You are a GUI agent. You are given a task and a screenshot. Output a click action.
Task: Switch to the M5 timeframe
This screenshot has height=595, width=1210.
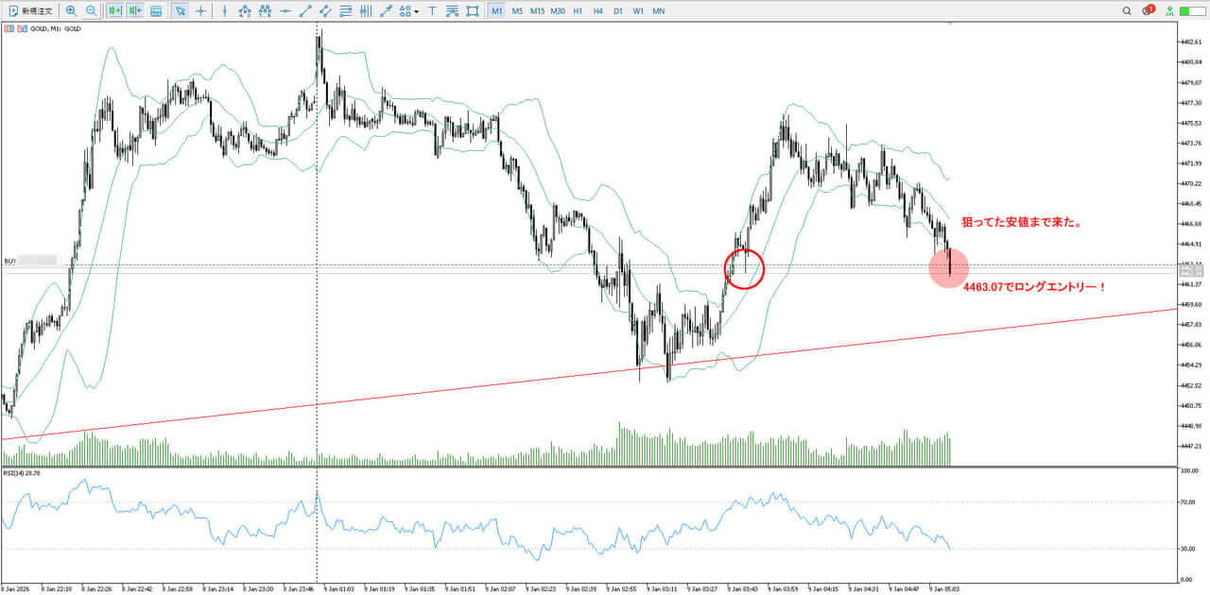pos(517,11)
